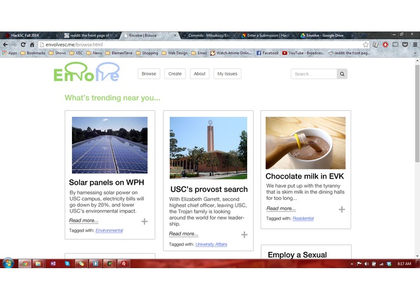Open FileZilla from the taskbar
420x299 pixels.
click(124, 264)
